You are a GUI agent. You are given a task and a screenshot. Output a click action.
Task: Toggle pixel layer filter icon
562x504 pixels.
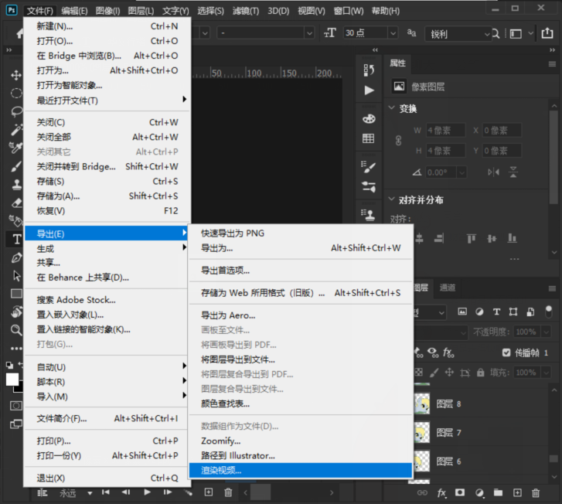(462, 312)
